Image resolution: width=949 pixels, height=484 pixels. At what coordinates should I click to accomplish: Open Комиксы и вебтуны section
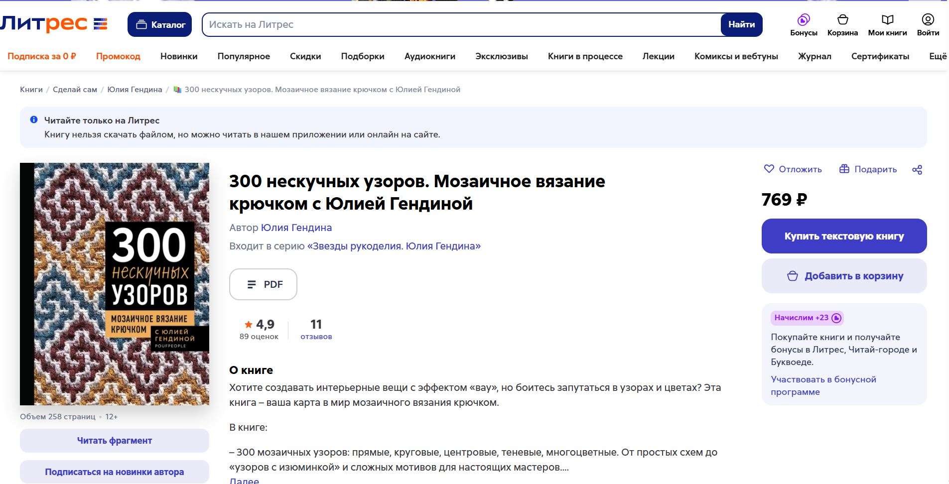736,56
